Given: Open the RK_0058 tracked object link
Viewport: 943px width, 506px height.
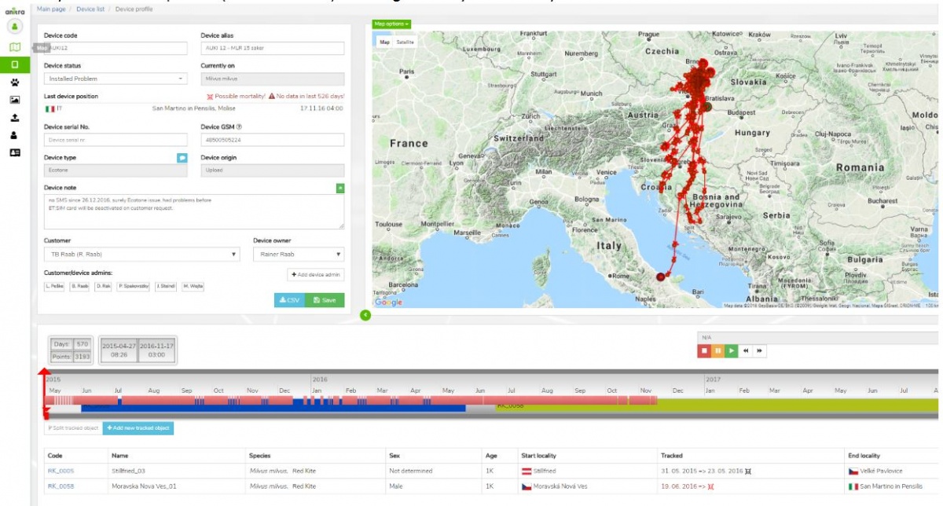Looking at the screenshot, I should [x=61, y=486].
